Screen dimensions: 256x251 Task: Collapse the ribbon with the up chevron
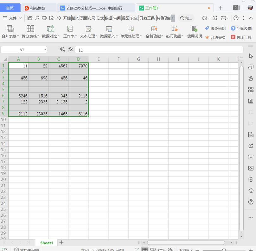[251, 18]
